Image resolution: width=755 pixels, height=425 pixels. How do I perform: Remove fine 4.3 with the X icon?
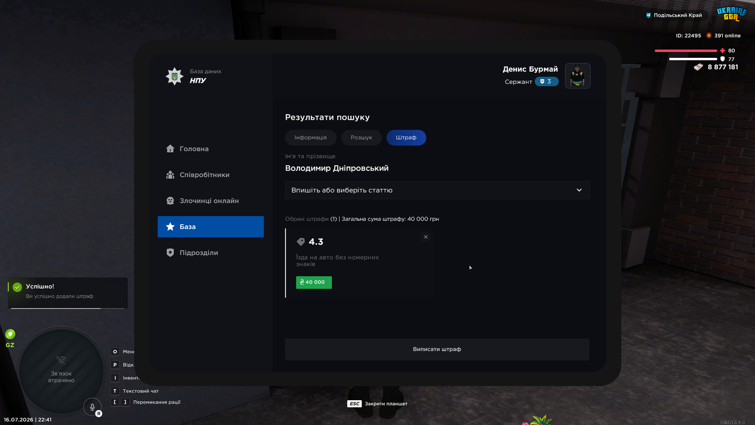pyautogui.click(x=426, y=237)
